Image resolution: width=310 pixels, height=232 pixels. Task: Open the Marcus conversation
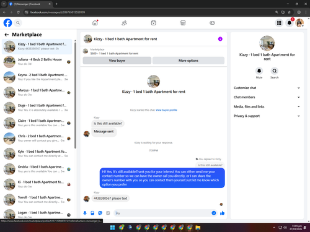coord(37,93)
